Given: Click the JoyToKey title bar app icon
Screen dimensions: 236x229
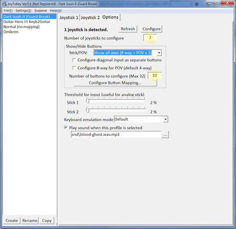Looking at the screenshot, I should pos(4,4).
